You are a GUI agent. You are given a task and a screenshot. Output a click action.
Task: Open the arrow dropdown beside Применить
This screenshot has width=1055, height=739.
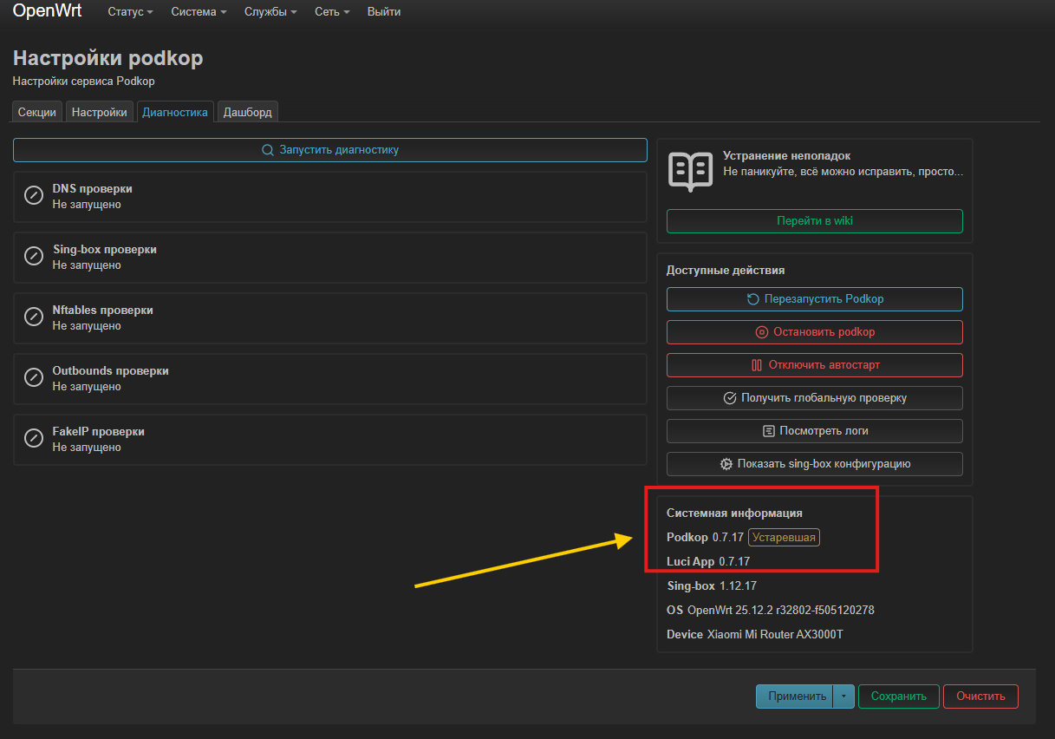(x=843, y=696)
